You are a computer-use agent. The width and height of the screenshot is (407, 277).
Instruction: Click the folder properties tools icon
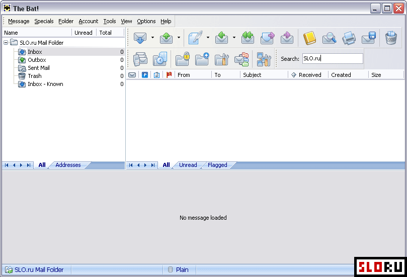(x=222, y=59)
